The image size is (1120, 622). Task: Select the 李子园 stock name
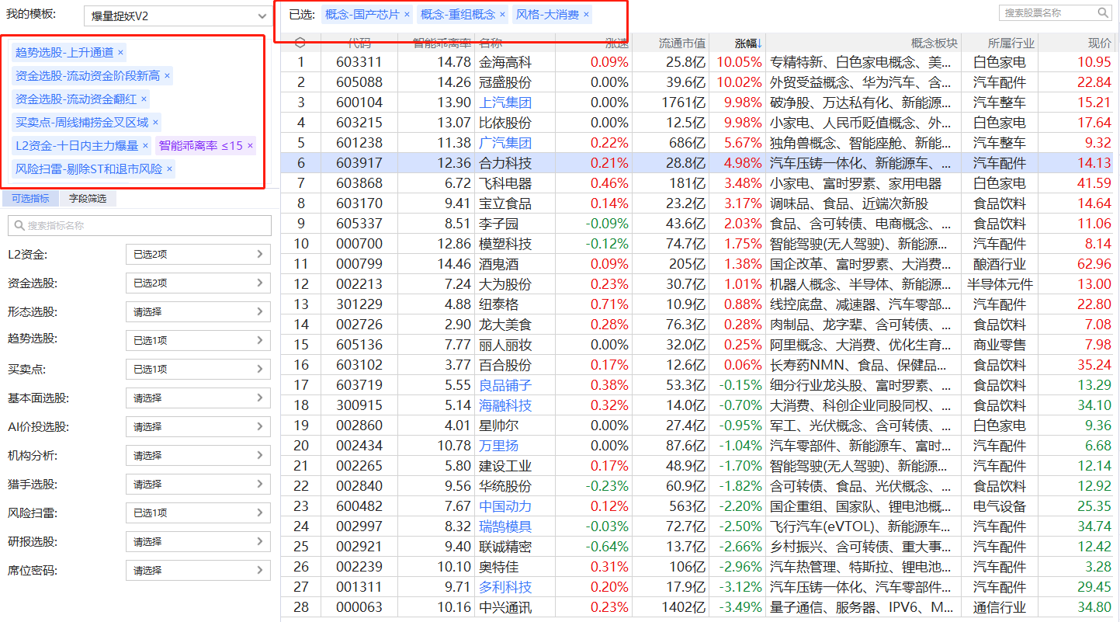pyautogui.click(x=499, y=224)
